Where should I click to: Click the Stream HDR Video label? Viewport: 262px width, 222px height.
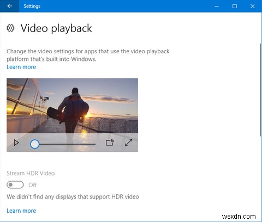click(x=31, y=173)
